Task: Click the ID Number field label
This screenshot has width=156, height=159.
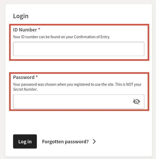Action: click(25, 30)
